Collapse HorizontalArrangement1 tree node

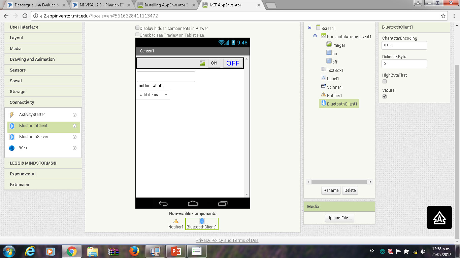(x=315, y=36)
